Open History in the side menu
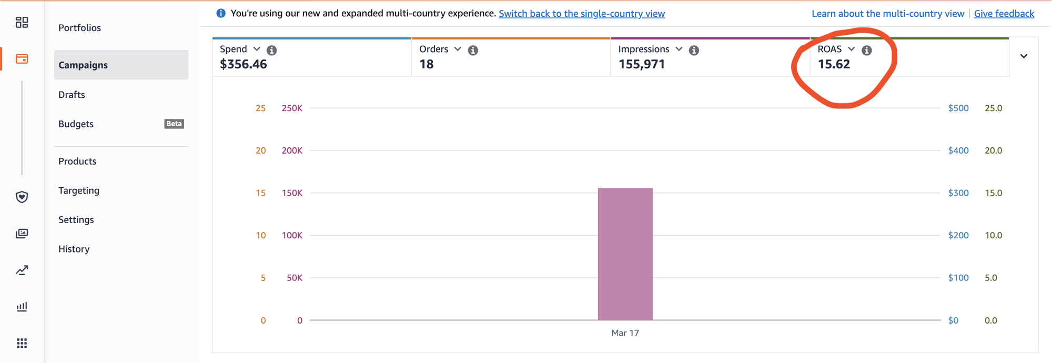 point(74,249)
